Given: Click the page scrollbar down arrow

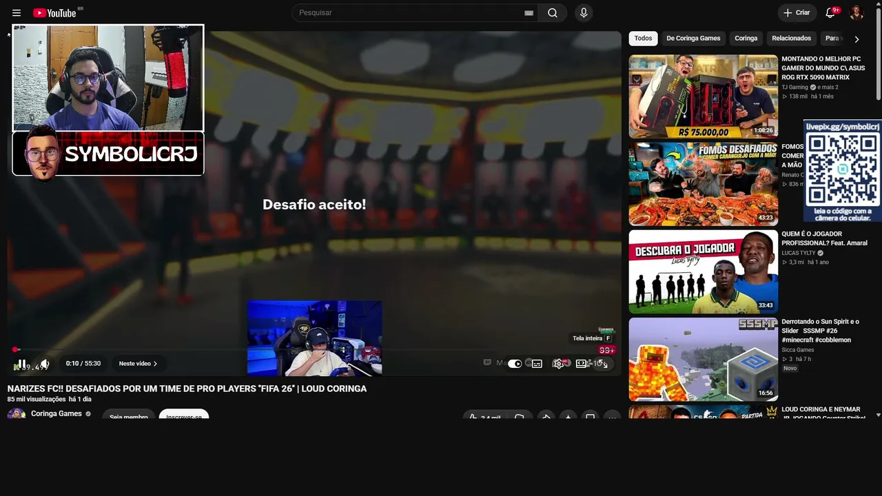Looking at the screenshot, I should coord(878,415).
